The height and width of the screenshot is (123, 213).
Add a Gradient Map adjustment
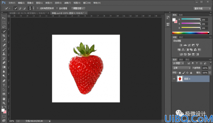[x=197, y=54]
